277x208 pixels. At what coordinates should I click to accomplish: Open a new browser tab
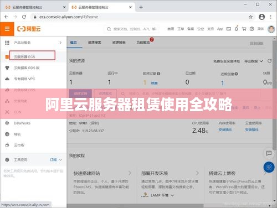coord(141,7)
